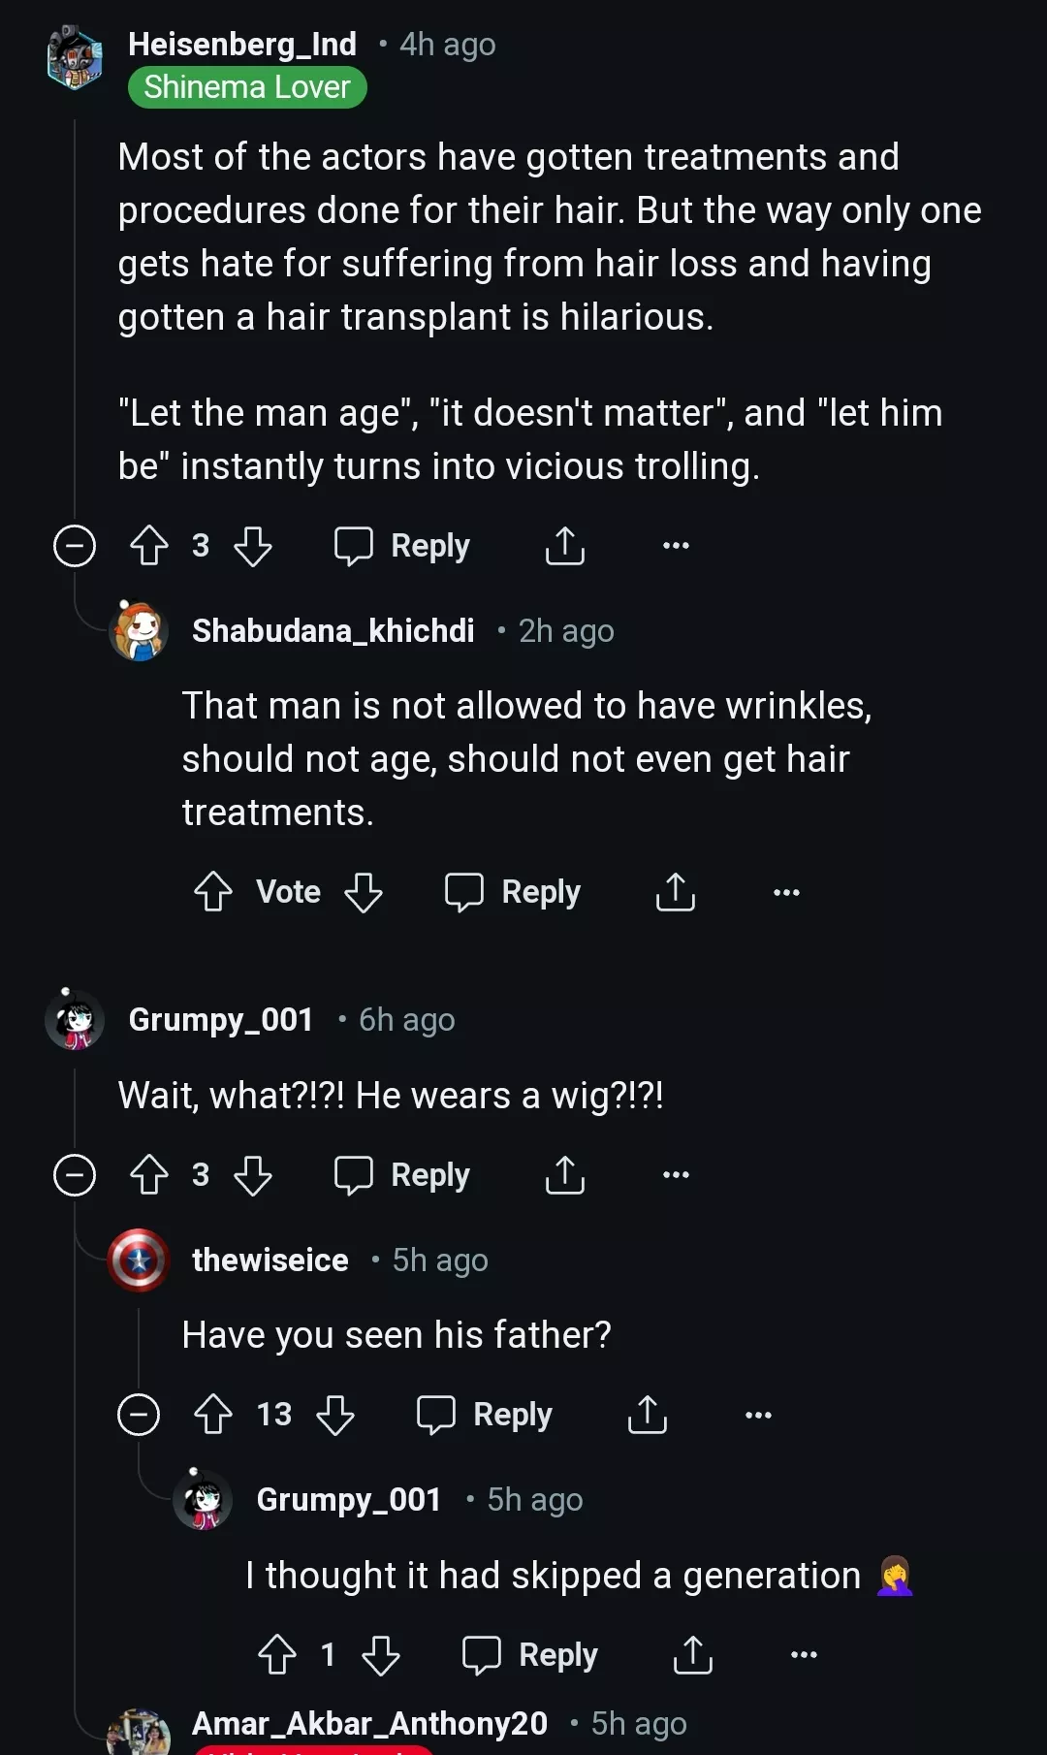Share Grumpy_001's wig comment

click(565, 1174)
